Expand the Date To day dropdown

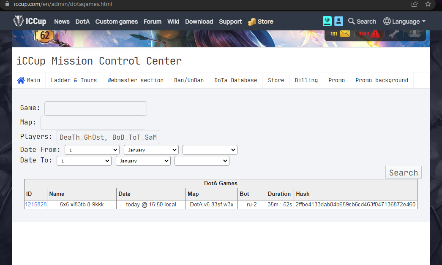point(84,161)
